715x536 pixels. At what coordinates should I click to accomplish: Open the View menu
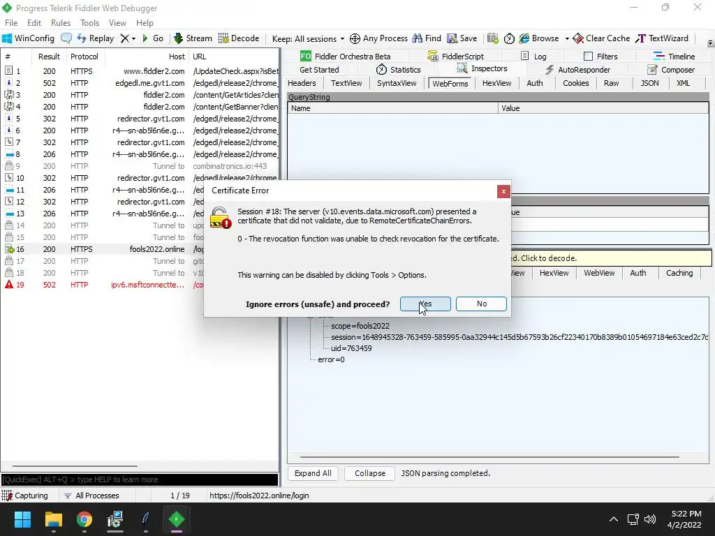tap(117, 23)
